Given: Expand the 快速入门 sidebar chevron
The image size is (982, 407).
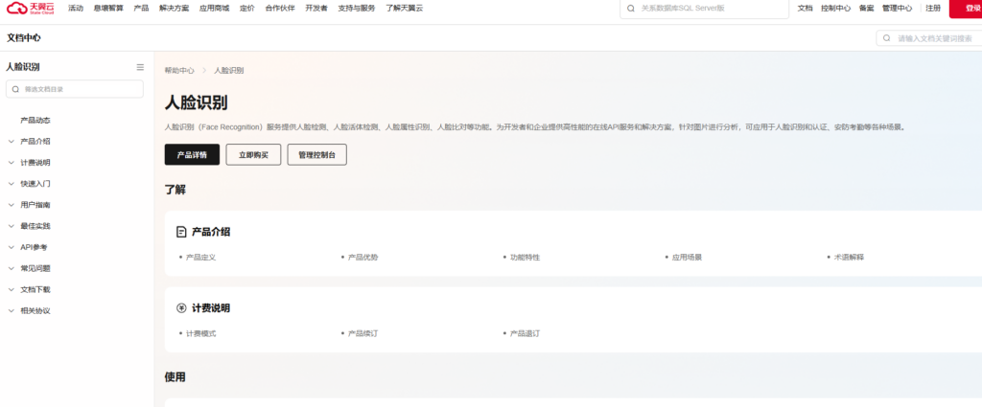Looking at the screenshot, I should [x=12, y=184].
